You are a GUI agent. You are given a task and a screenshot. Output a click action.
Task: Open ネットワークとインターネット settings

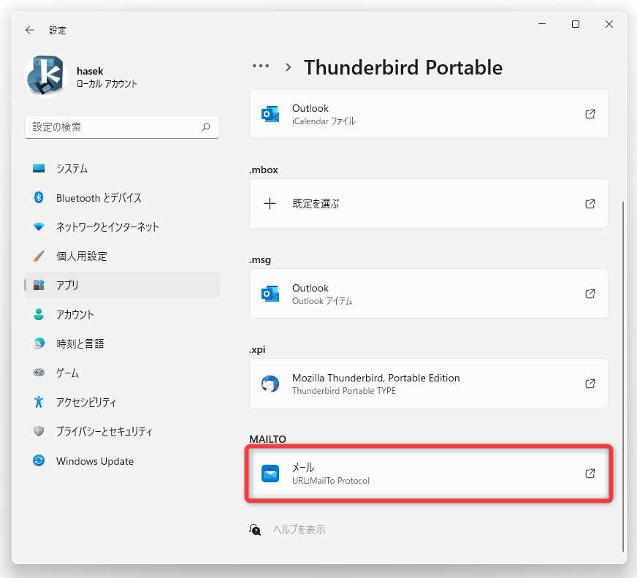pos(122,227)
